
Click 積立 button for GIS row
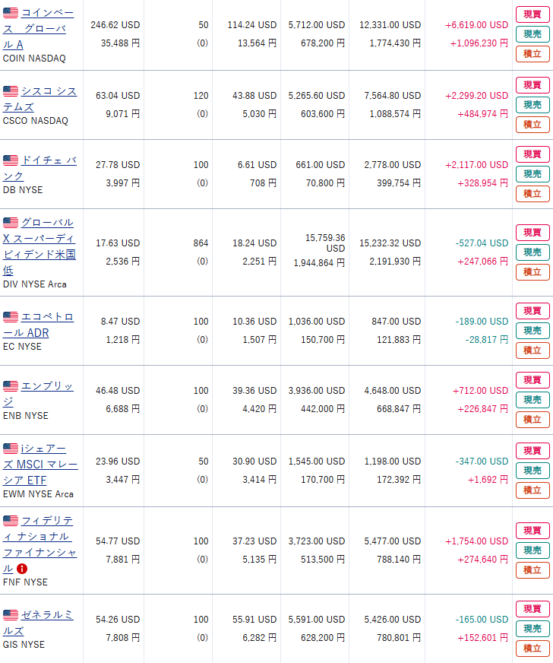[x=532, y=649]
